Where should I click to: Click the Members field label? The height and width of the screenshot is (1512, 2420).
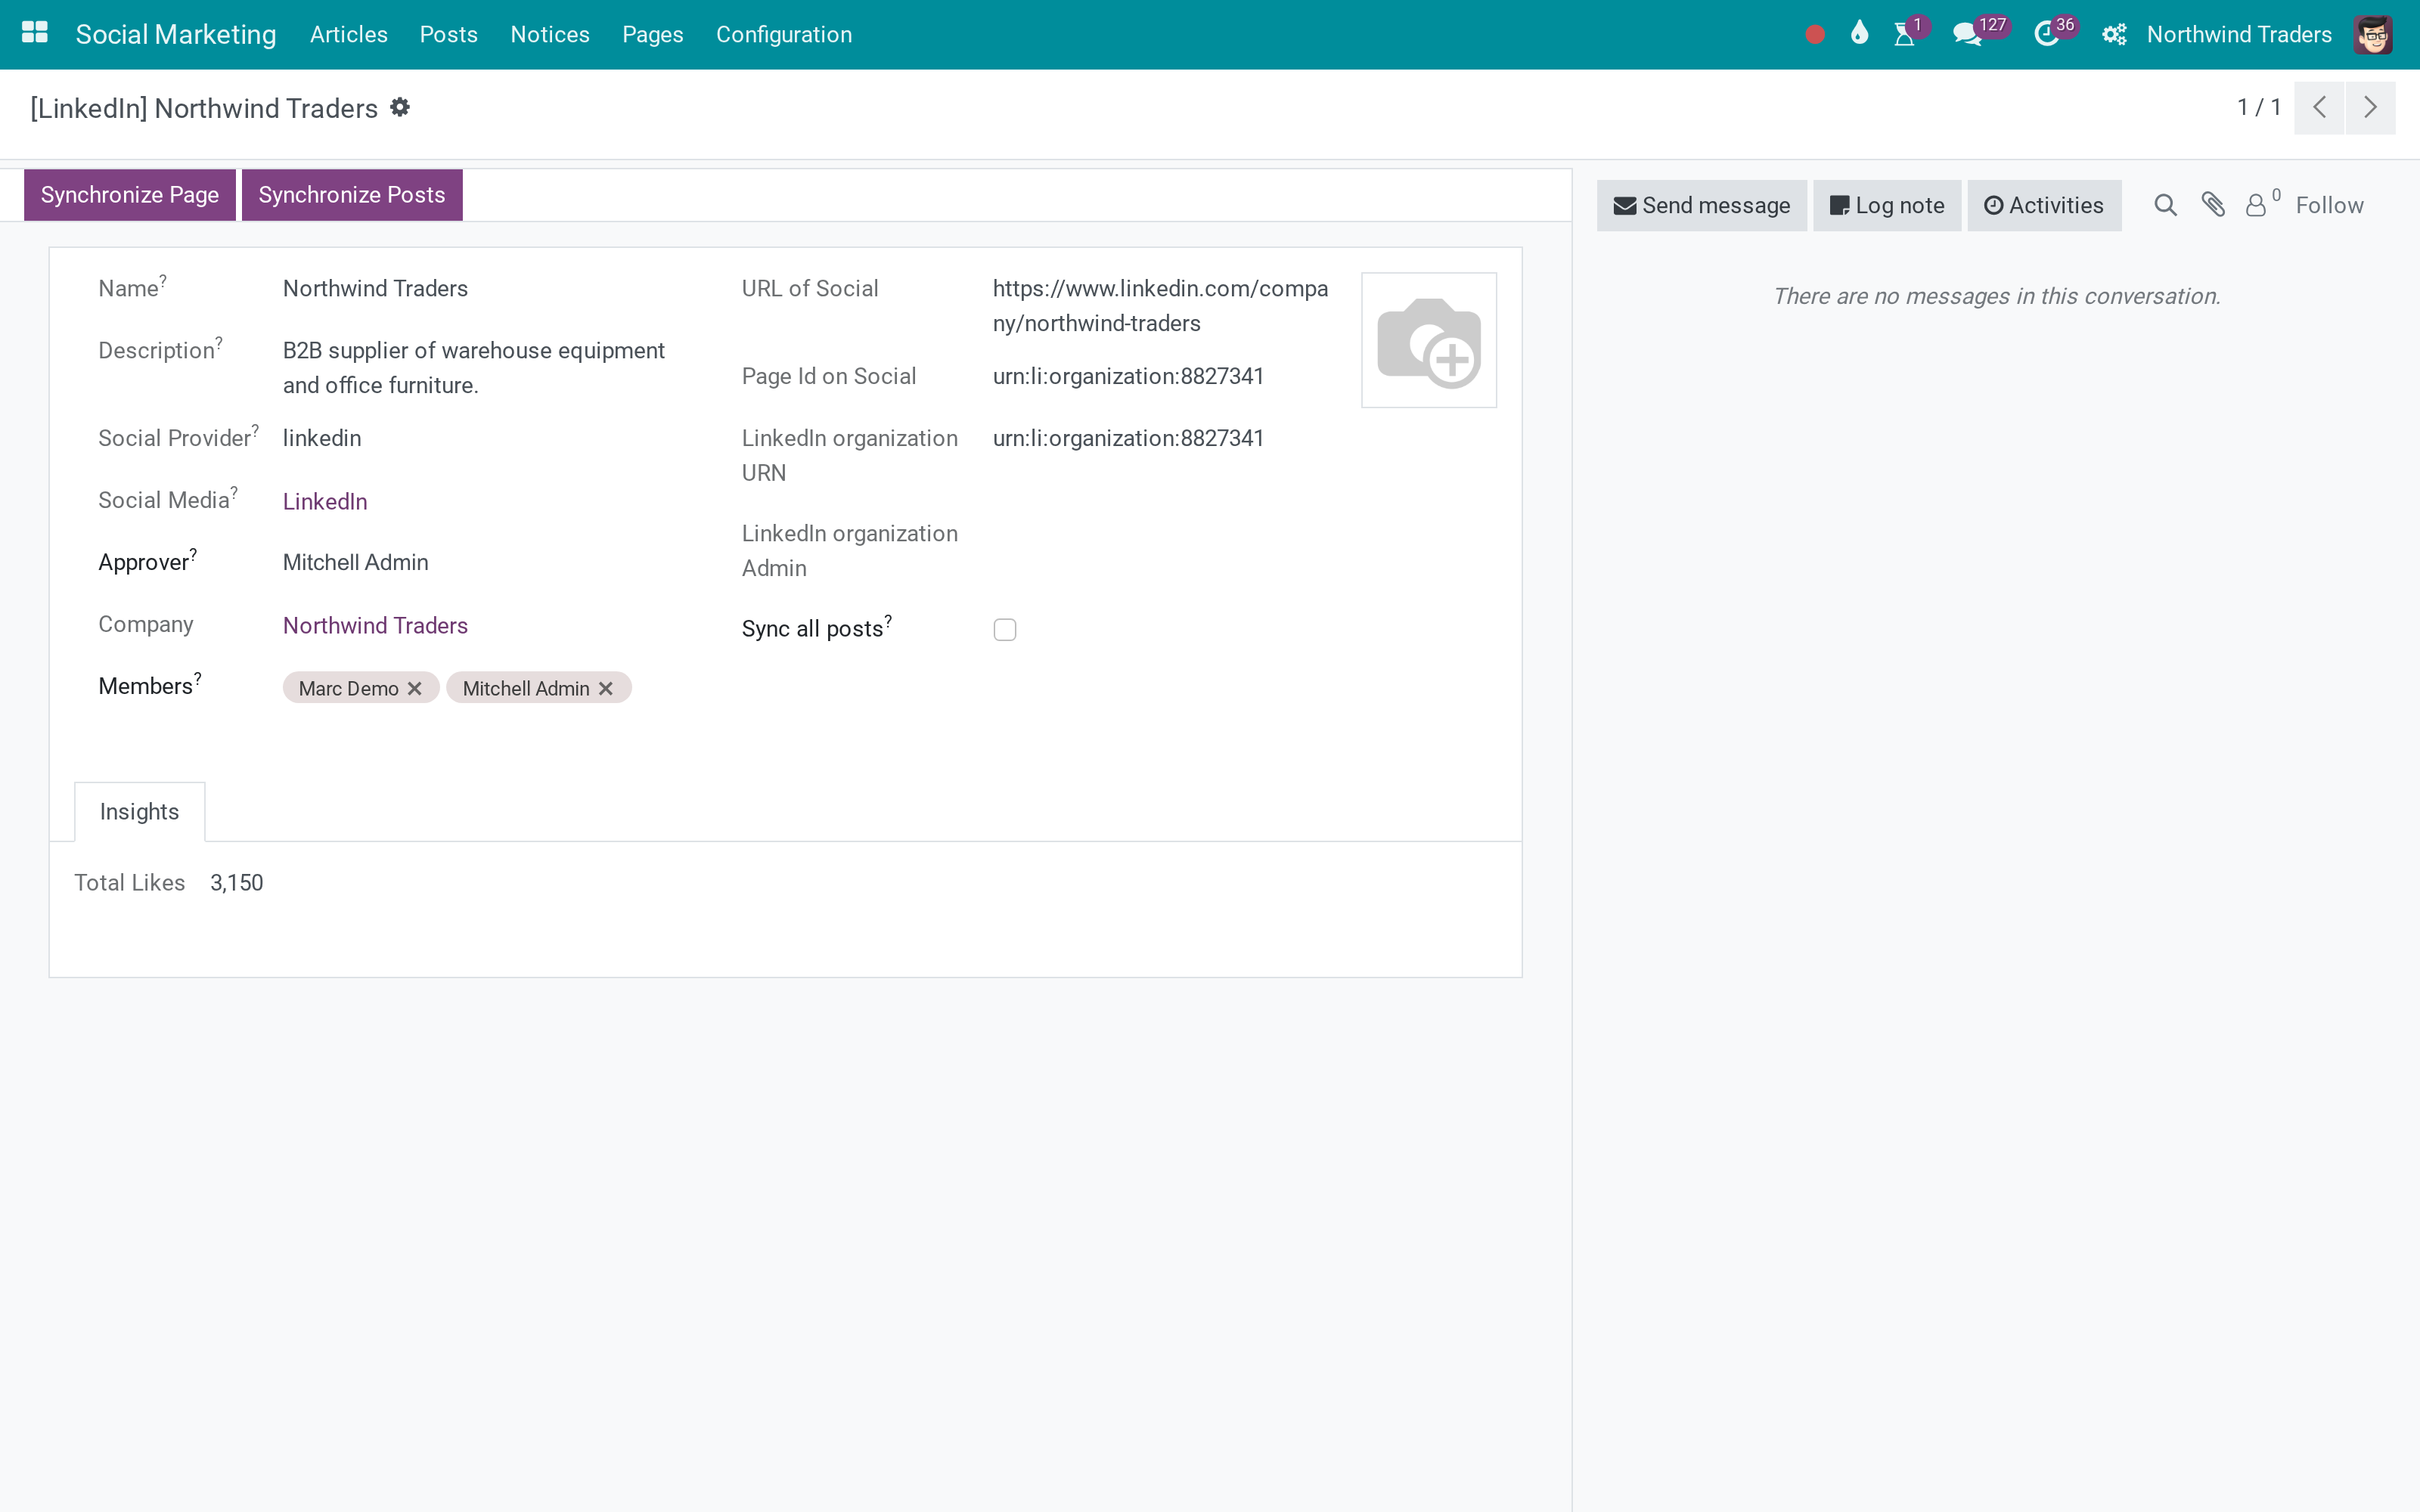pyautogui.click(x=145, y=686)
